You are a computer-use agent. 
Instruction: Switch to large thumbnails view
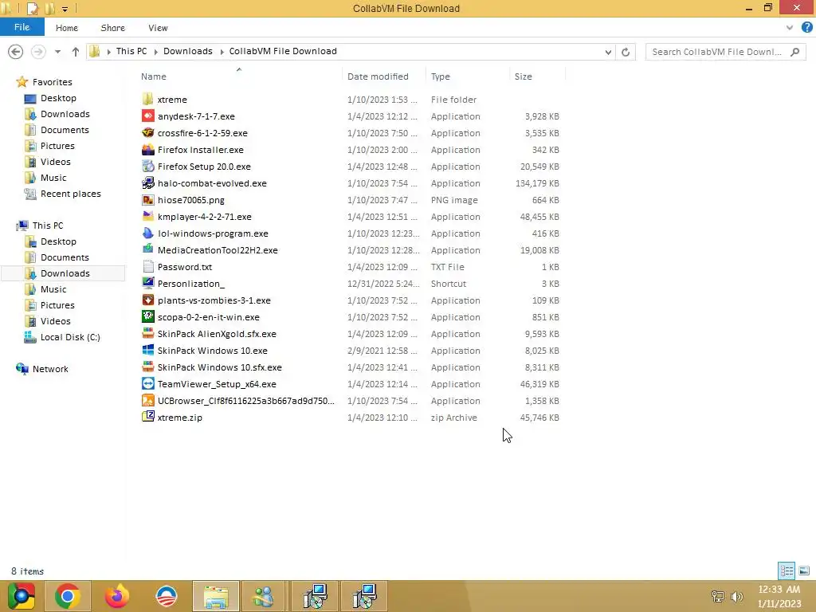[x=804, y=571]
